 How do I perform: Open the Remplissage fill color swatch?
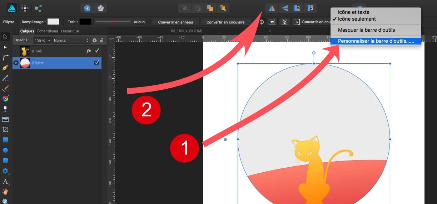pos(53,22)
